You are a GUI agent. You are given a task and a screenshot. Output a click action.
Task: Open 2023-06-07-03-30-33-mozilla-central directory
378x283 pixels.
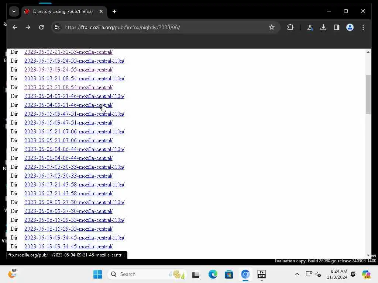pyautogui.click(x=68, y=176)
